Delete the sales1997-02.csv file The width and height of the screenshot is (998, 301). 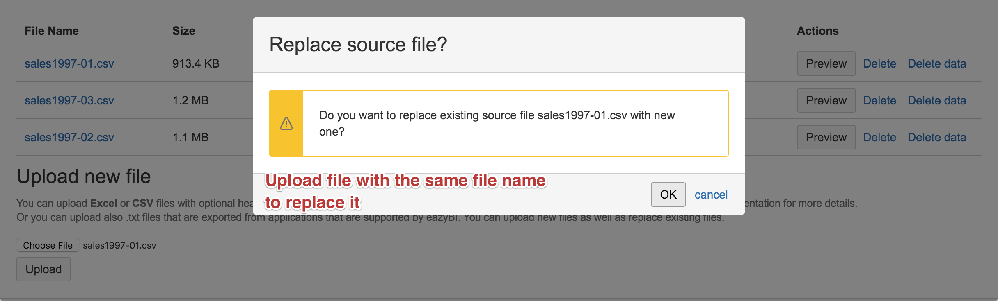point(879,137)
